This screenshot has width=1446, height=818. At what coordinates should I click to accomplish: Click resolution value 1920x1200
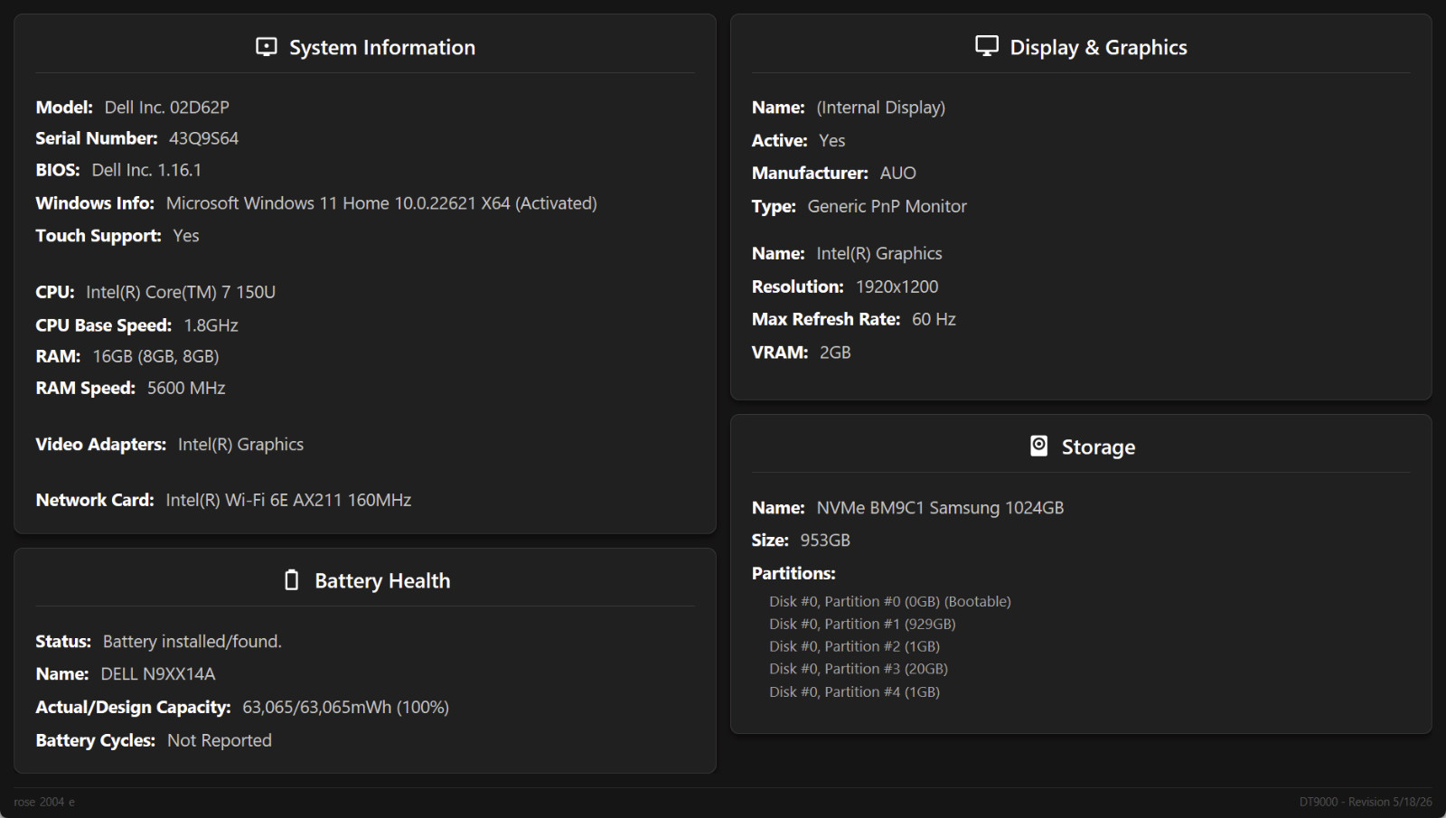897,287
